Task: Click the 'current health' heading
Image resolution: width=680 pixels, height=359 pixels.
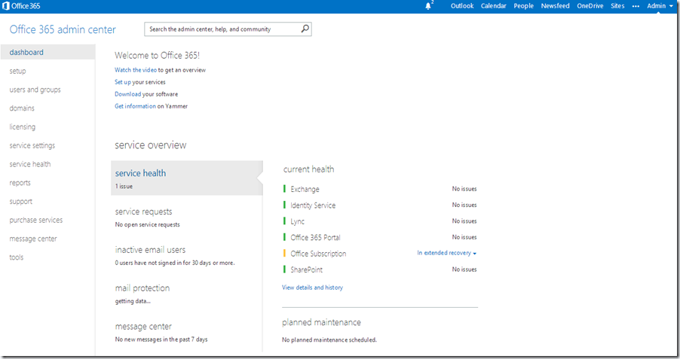Action: click(x=309, y=169)
